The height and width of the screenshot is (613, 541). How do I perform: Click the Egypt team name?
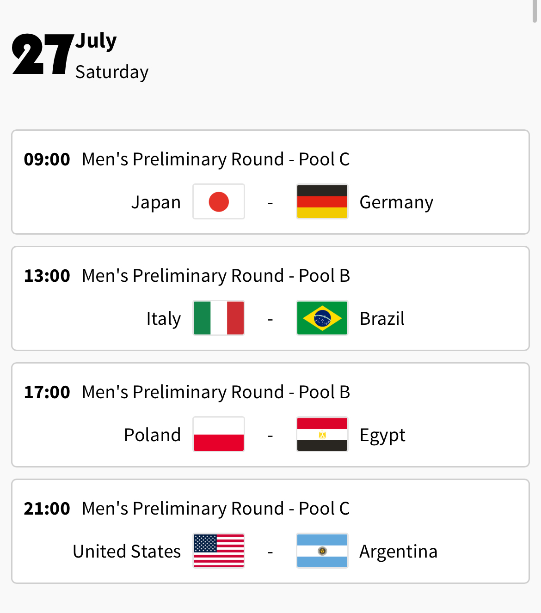382,435
